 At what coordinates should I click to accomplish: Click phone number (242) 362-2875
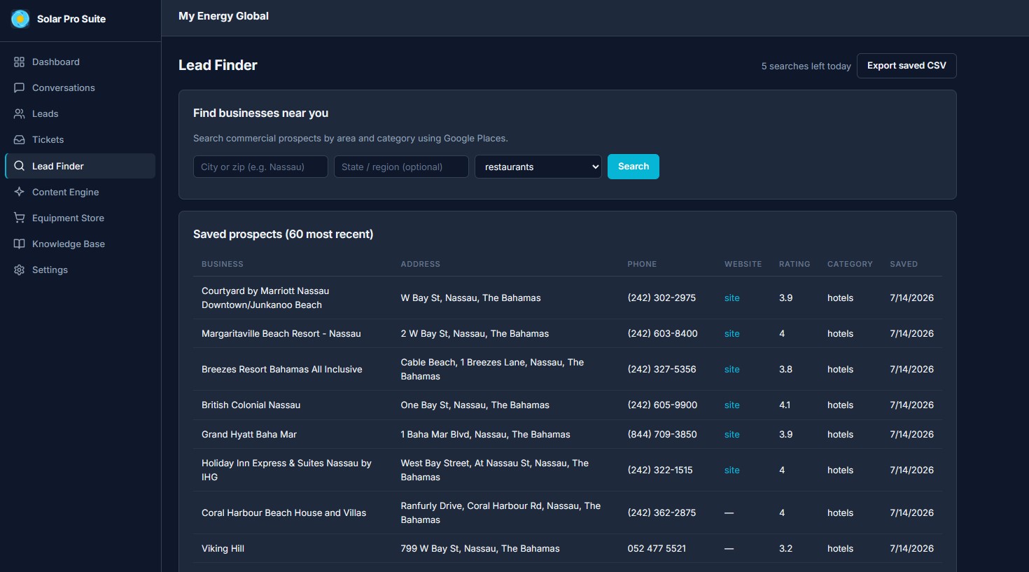point(661,512)
